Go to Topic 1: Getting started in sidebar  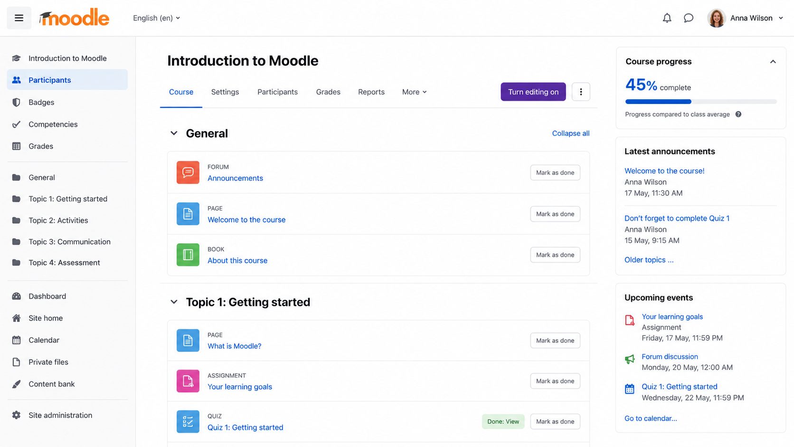(x=67, y=199)
